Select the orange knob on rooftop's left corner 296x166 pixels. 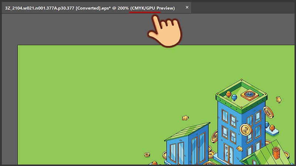click(x=228, y=93)
